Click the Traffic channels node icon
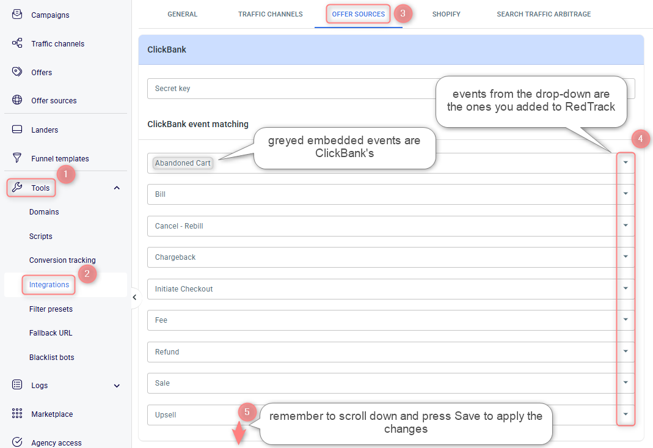The image size is (653, 448). tap(17, 43)
